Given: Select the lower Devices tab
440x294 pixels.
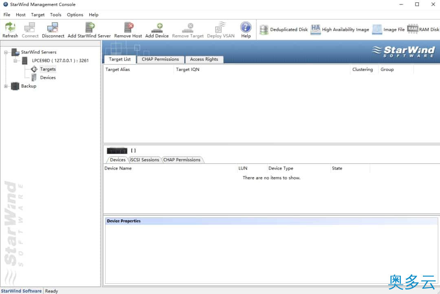Looking at the screenshot, I should (118, 160).
